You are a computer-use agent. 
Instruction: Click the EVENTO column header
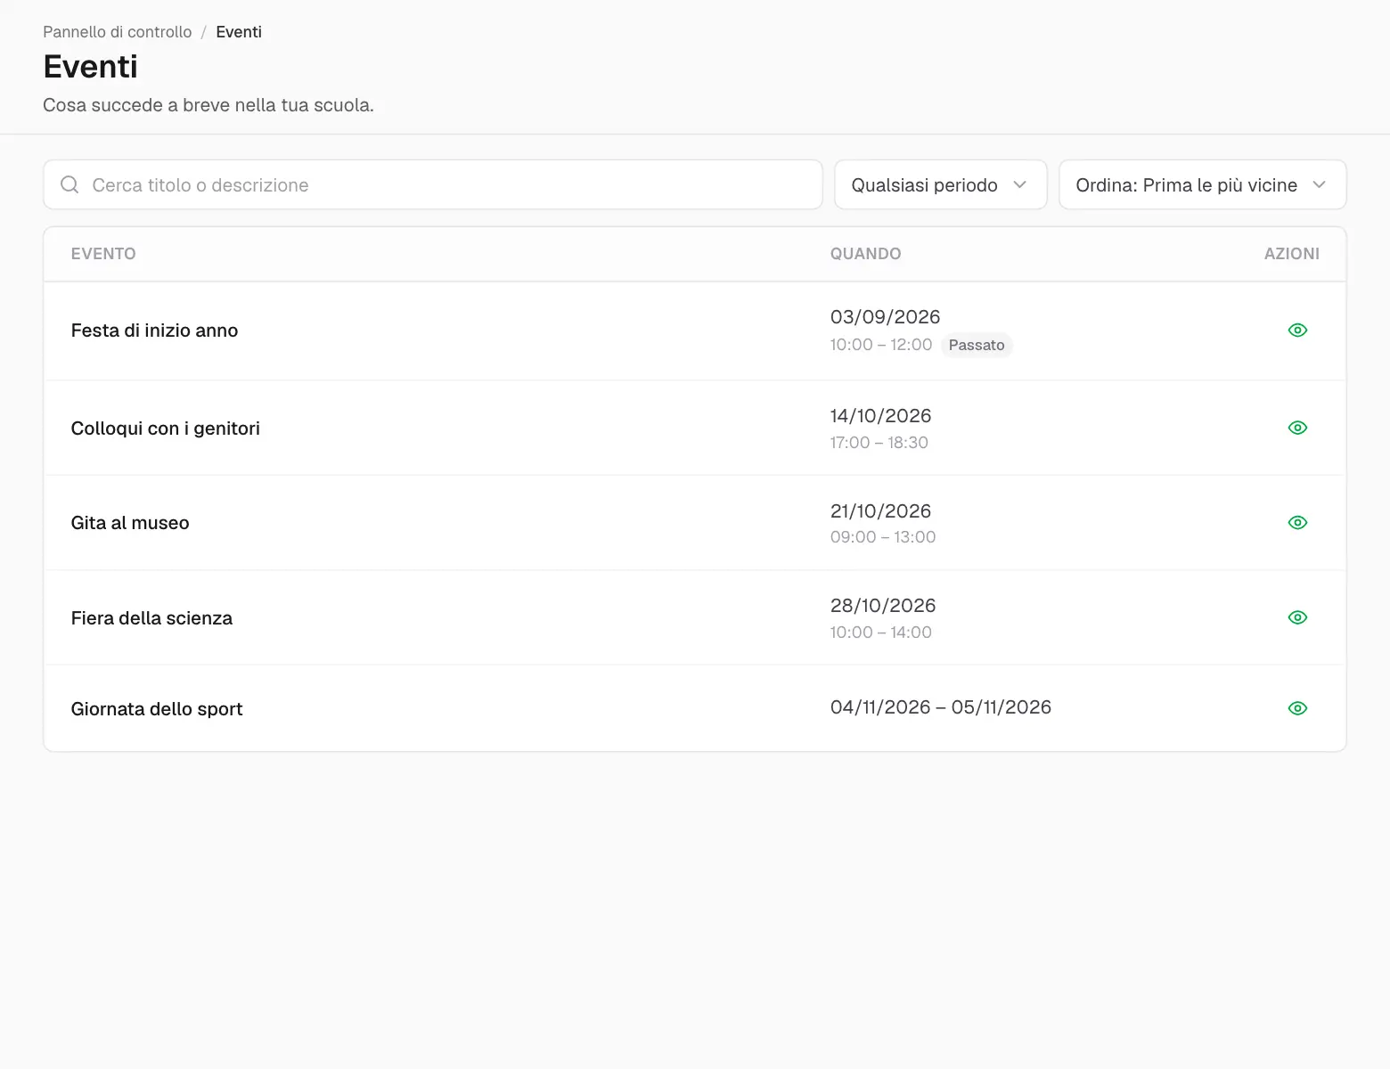pos(103,254)
